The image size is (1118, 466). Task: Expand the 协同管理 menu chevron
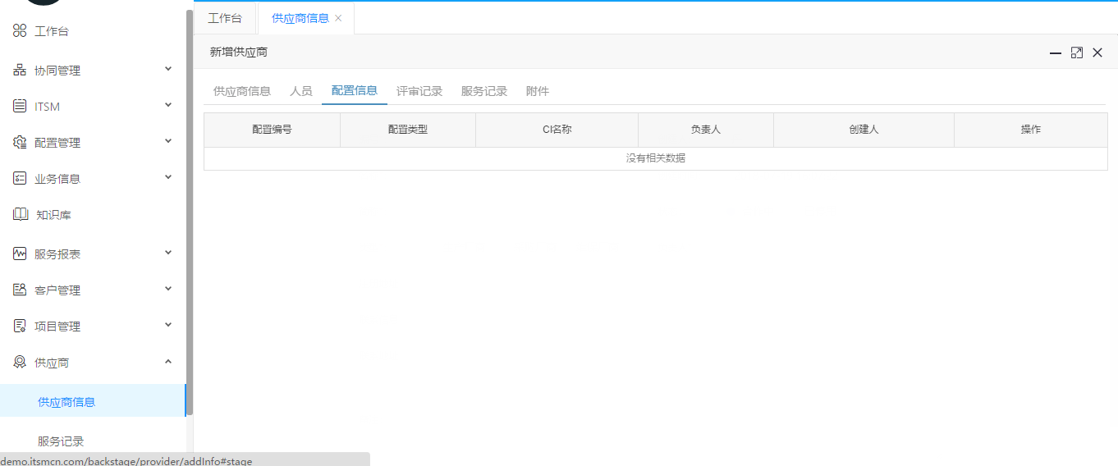(168, 69)
